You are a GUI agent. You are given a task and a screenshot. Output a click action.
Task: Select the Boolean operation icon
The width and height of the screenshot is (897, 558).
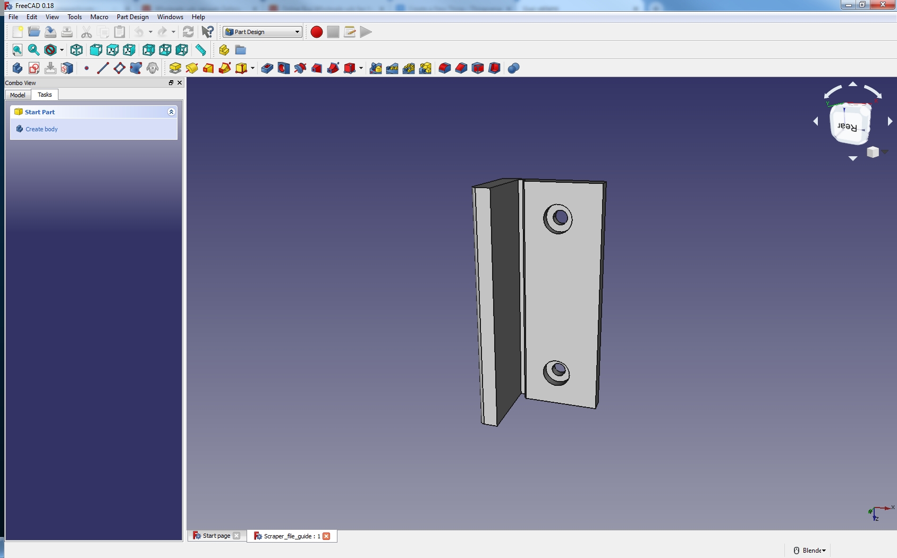(513, 68)
